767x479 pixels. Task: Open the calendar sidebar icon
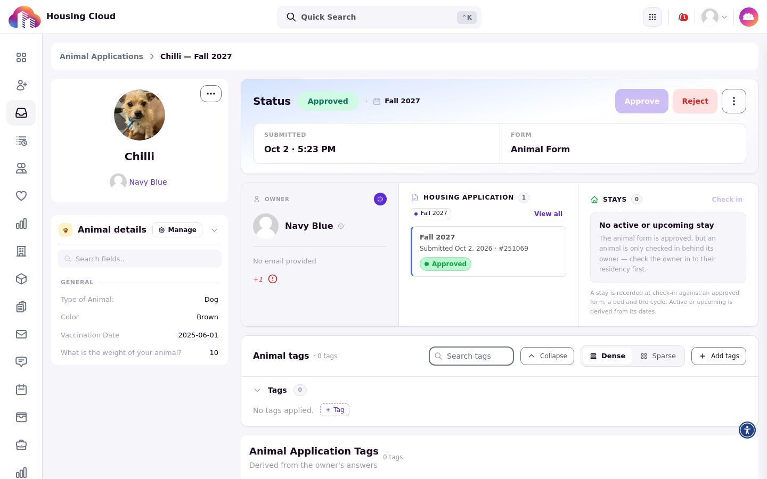tap(21, 390)
